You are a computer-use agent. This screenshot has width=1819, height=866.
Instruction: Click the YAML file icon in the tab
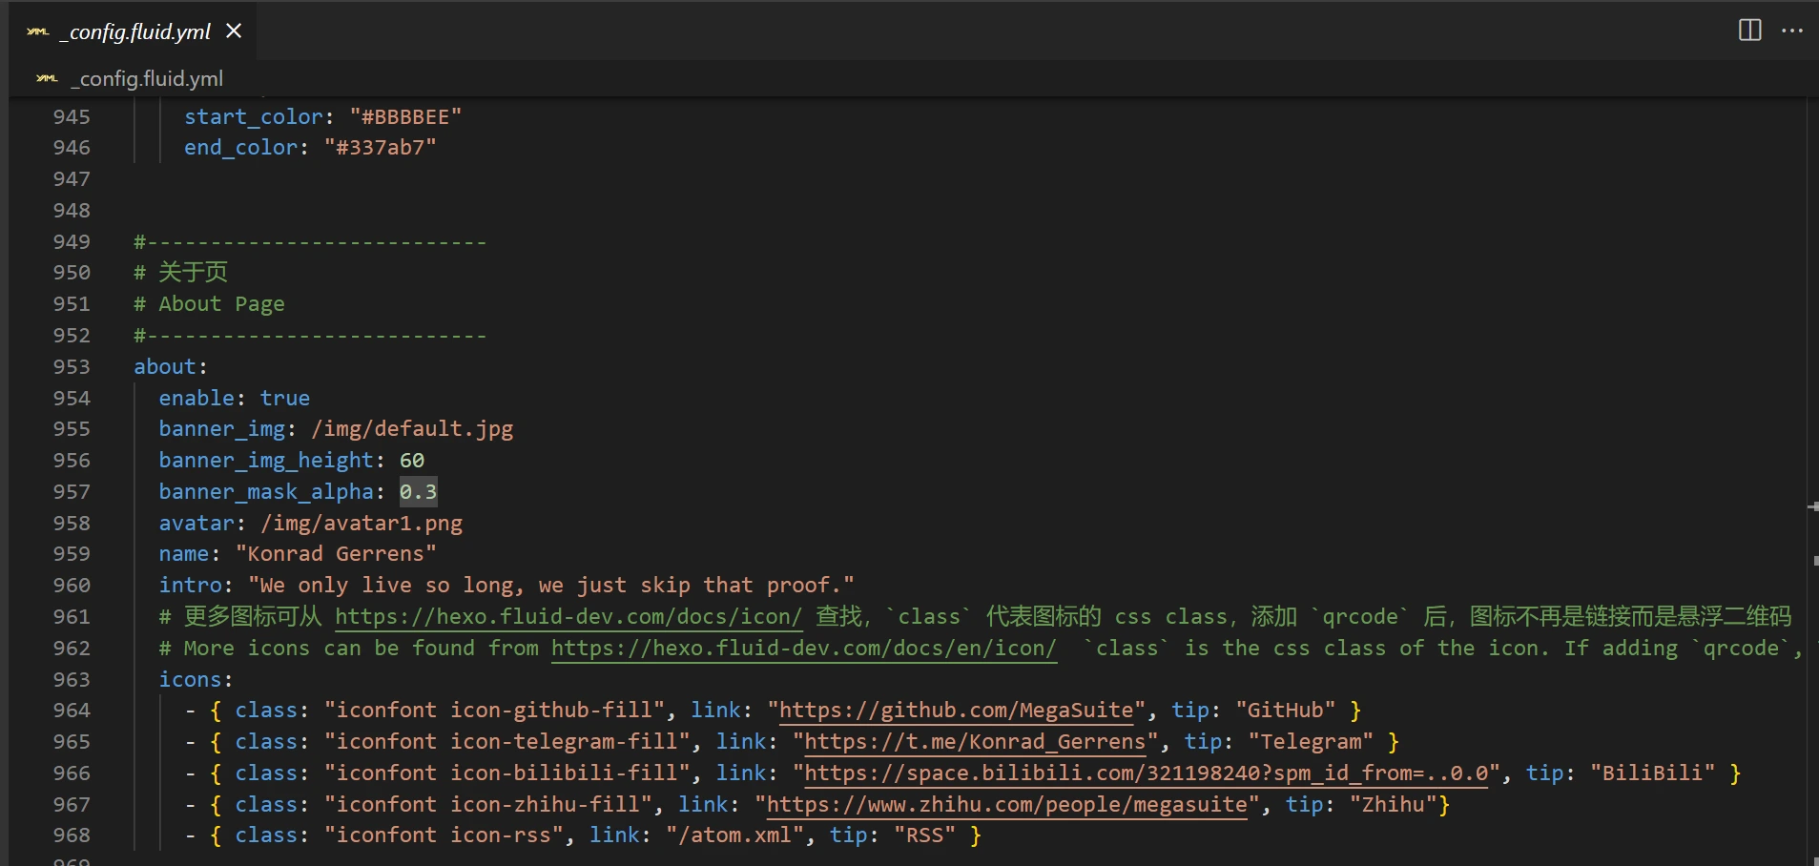coord(37,31)
